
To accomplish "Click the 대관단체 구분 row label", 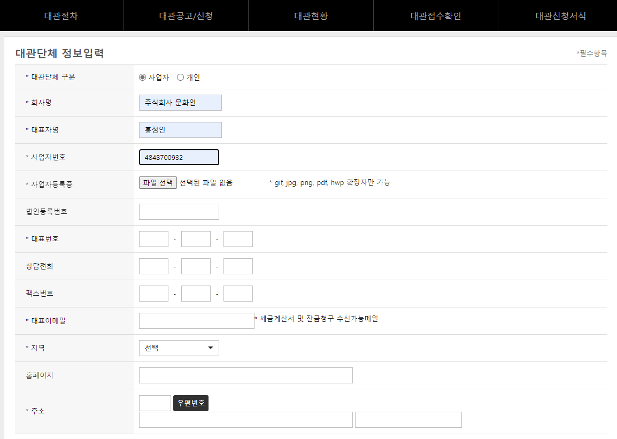I will 50,77.
